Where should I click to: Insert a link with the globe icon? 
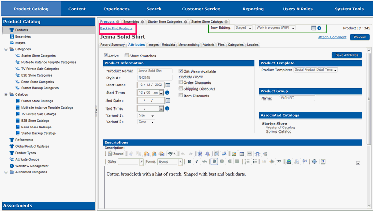289,162
